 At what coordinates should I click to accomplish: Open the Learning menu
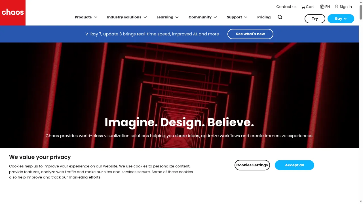click(165, 17)
